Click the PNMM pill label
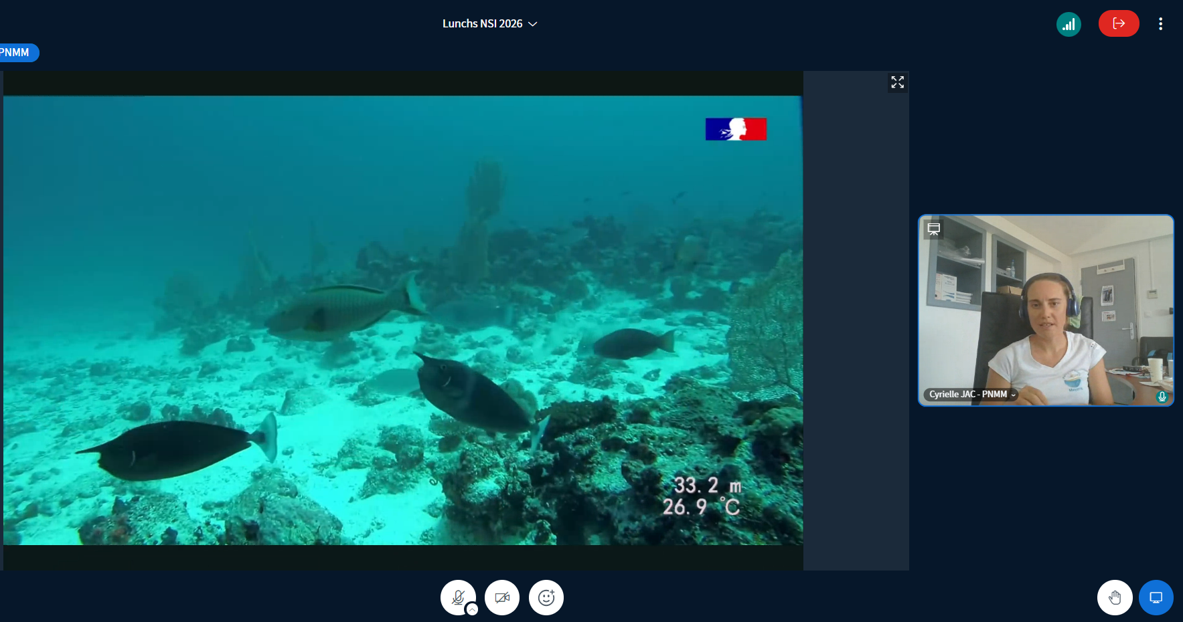 tap(16, 53)
